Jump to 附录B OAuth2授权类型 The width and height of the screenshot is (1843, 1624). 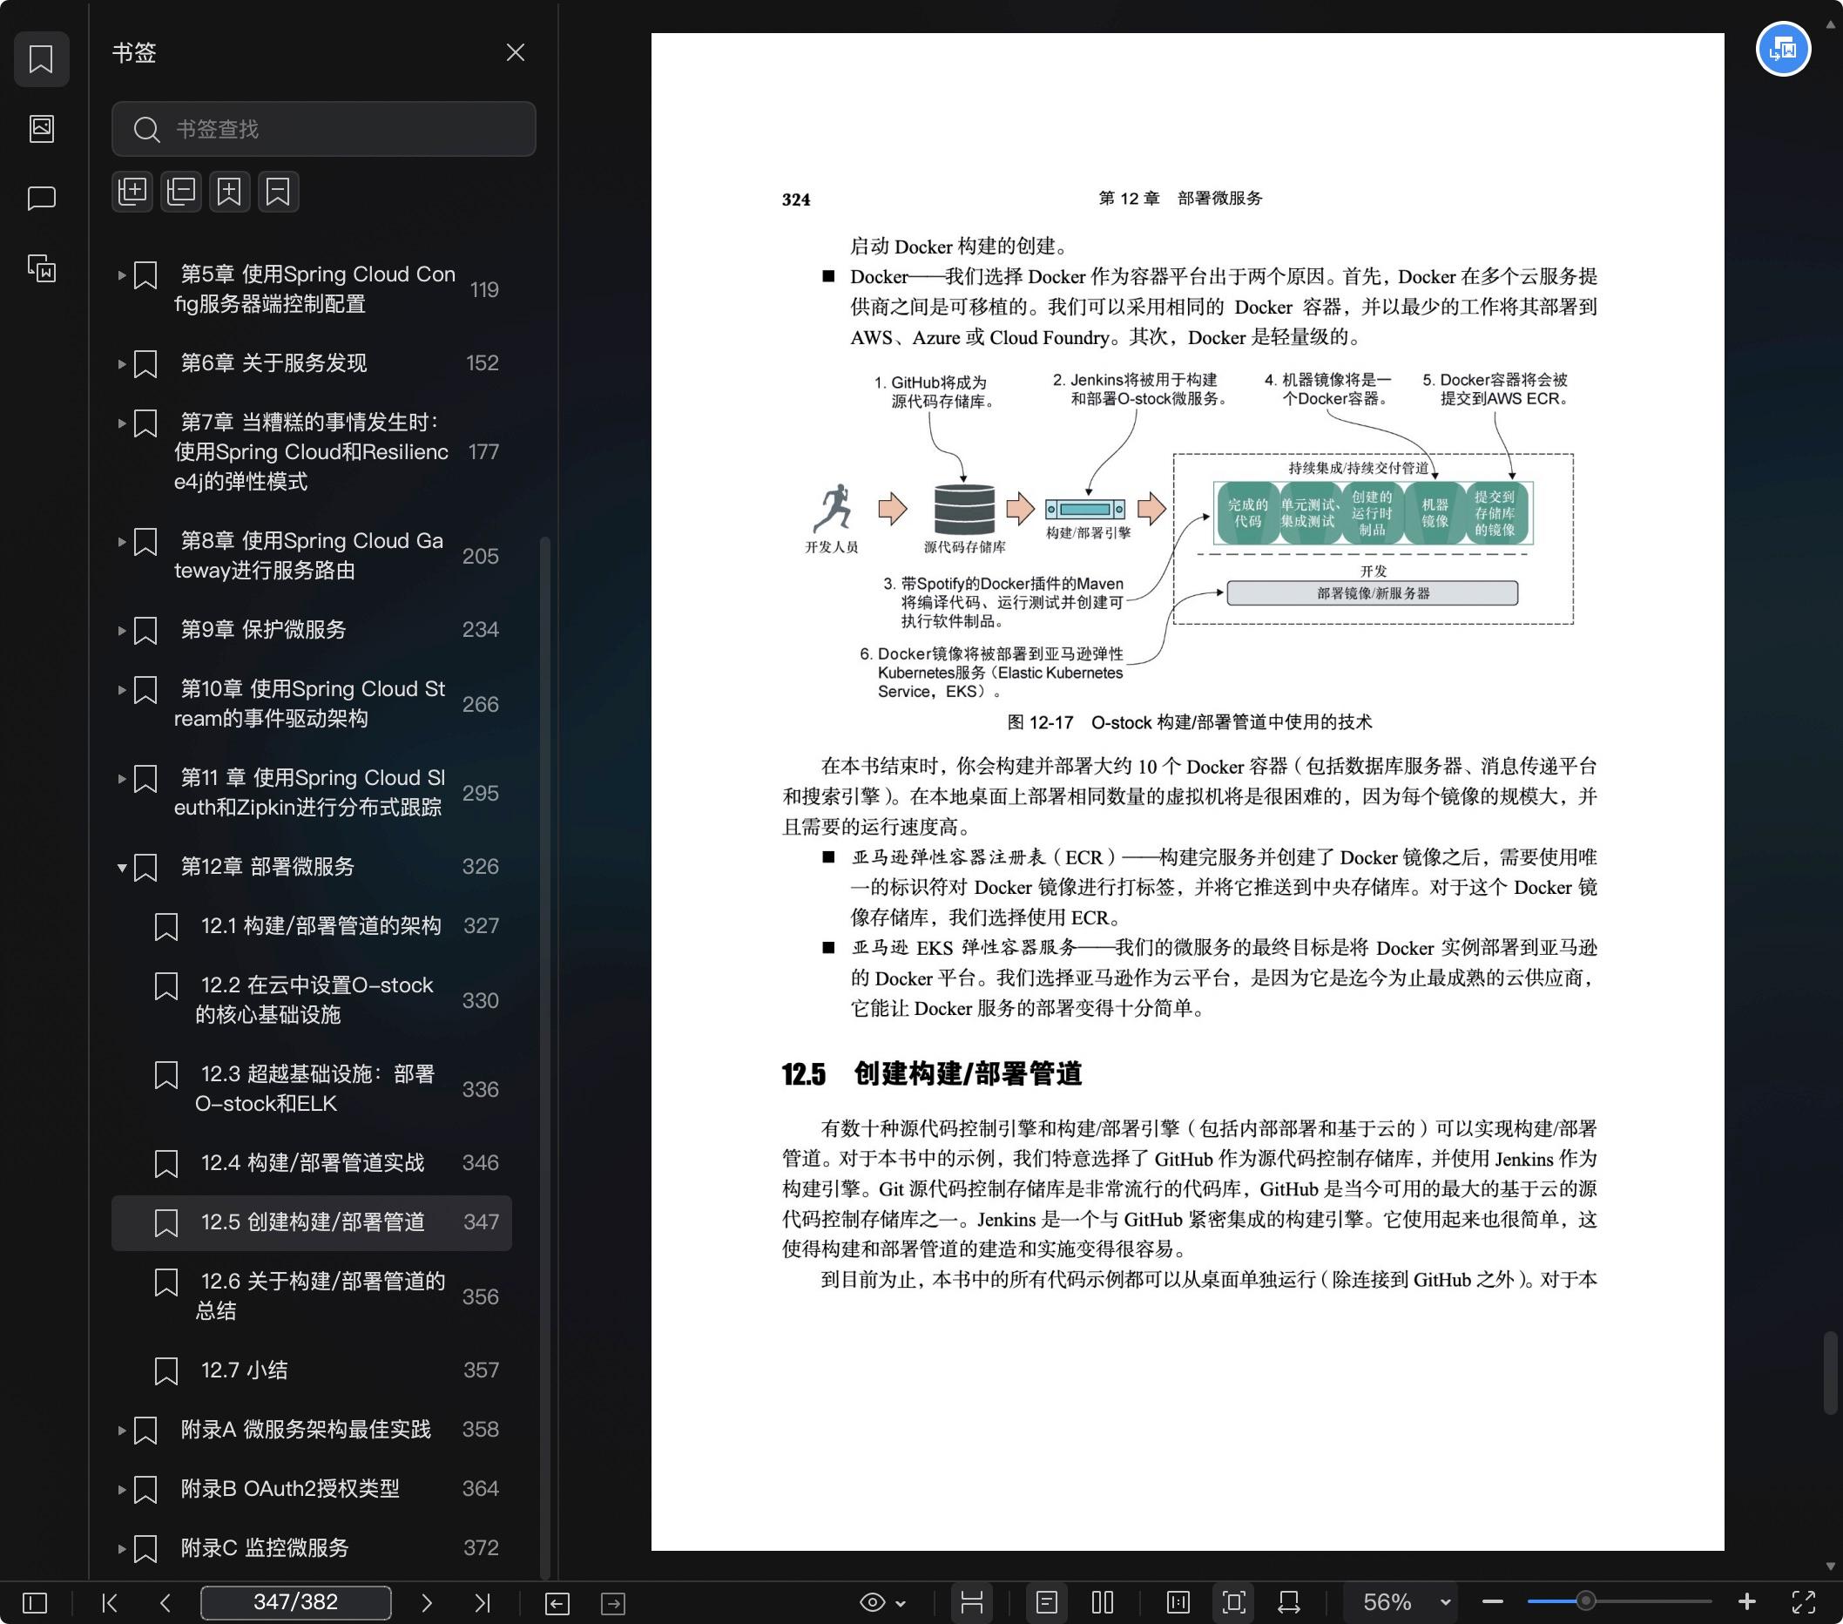click(311, 1489)
